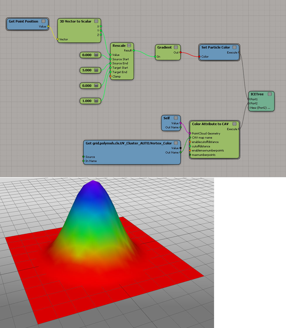
Task: Toggle the enablecutoffdistance port
Action: click(190, 142)
